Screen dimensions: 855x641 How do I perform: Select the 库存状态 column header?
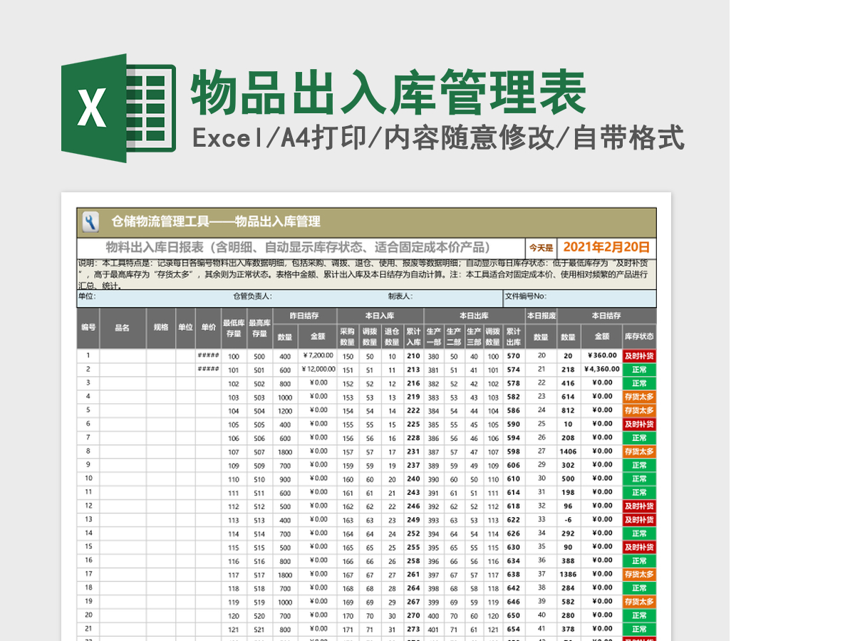coord(639,336)
